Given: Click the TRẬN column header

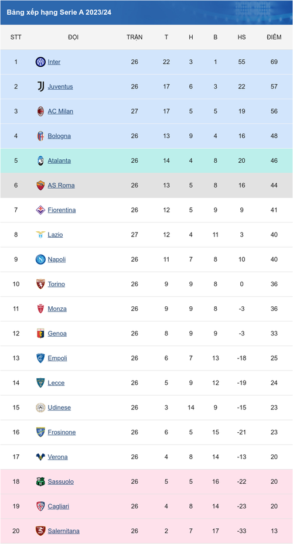Looking at the screenshot, I should click(x=135, y=37).
